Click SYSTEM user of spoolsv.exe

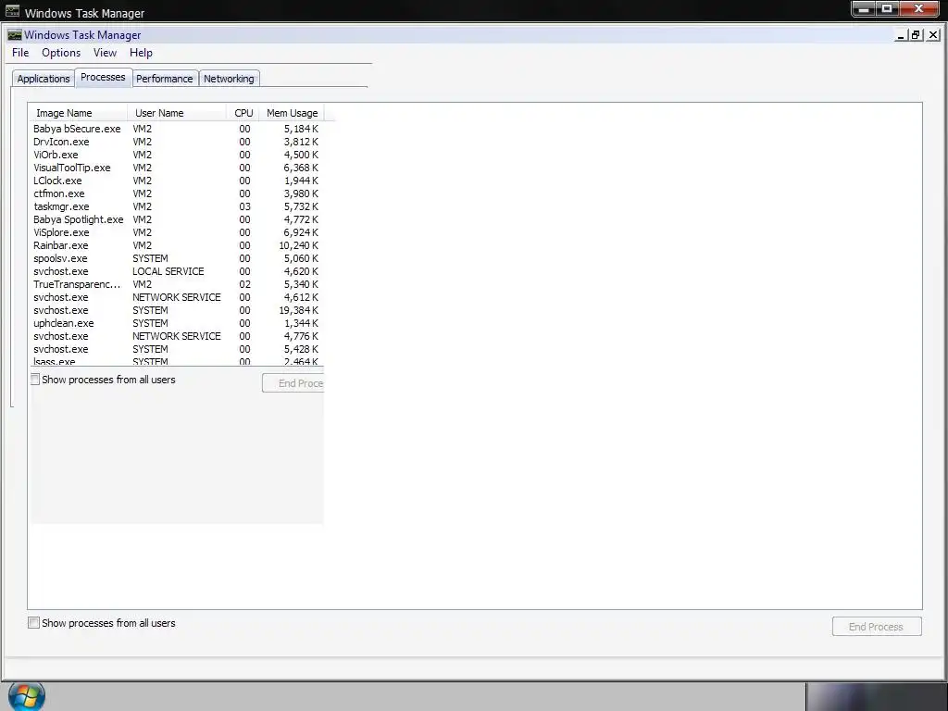151,259
